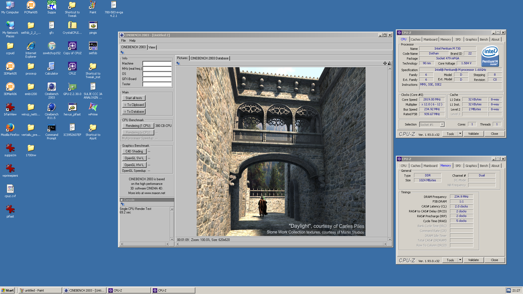Viewport: 523px width, 294px height.
Task: Click the Intel Pentium M logo
Action: (490, 56)
